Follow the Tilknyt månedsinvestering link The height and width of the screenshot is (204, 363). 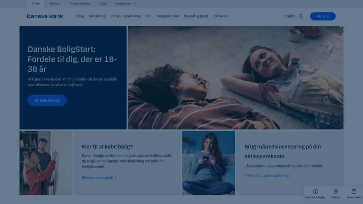click(268, 176)
